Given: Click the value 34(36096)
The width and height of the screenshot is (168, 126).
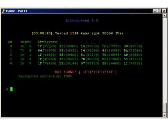Looking at the screenshot, I should click(x=90, y=50).
